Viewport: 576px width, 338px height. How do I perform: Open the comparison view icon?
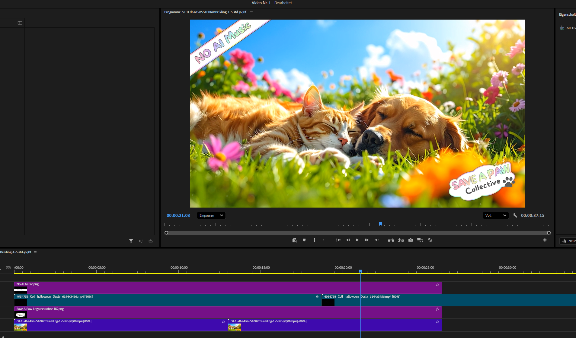coord(420,240)
